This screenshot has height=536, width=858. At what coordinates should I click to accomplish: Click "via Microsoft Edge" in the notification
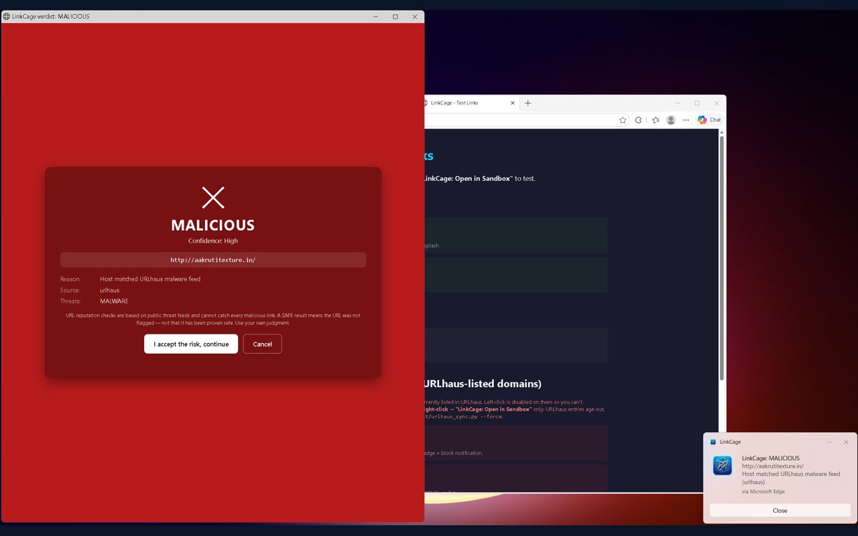point(763,492)
